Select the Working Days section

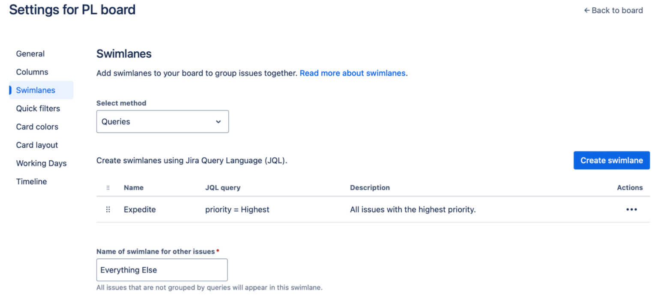[41, 163]
